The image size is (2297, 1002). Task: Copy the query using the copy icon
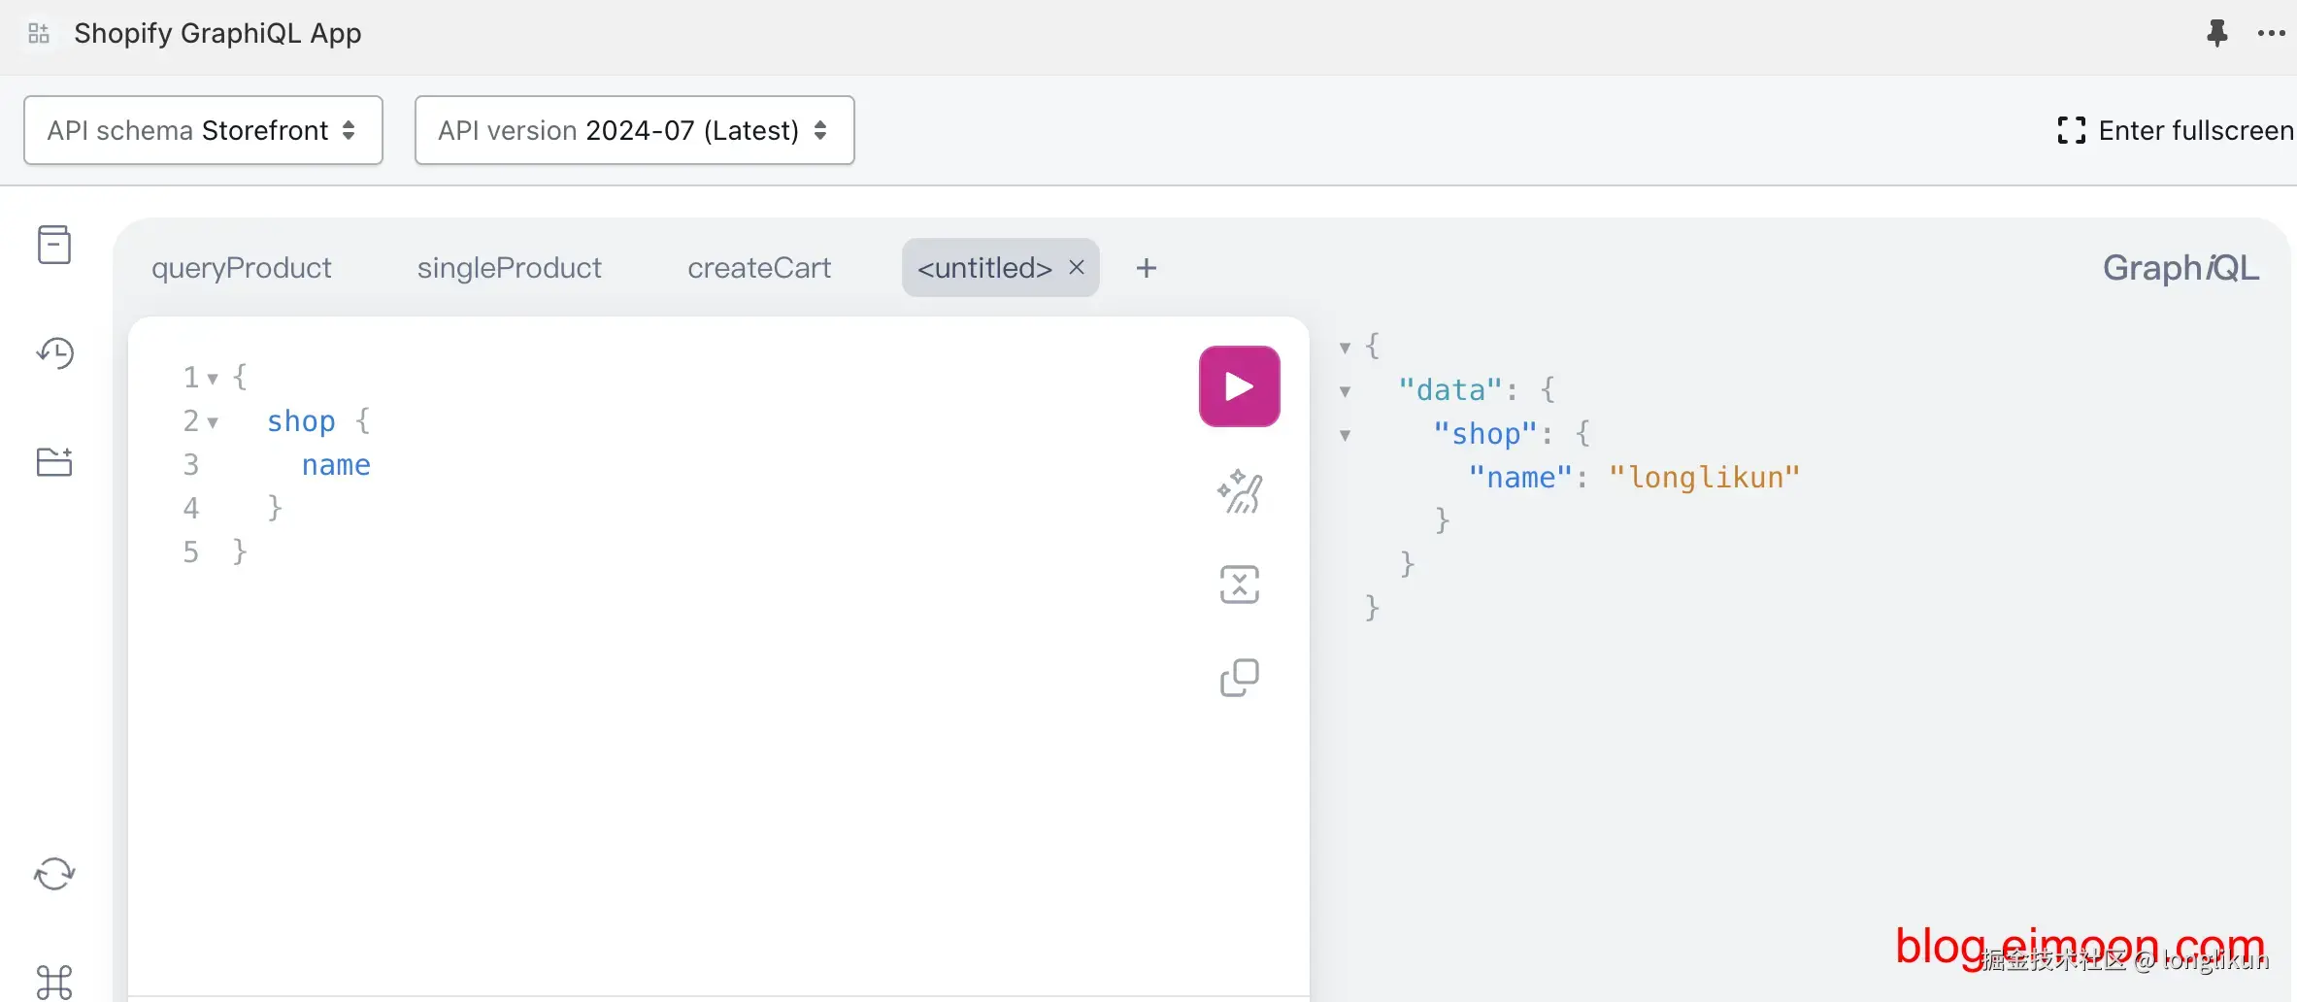click(x=1239, y=678)
